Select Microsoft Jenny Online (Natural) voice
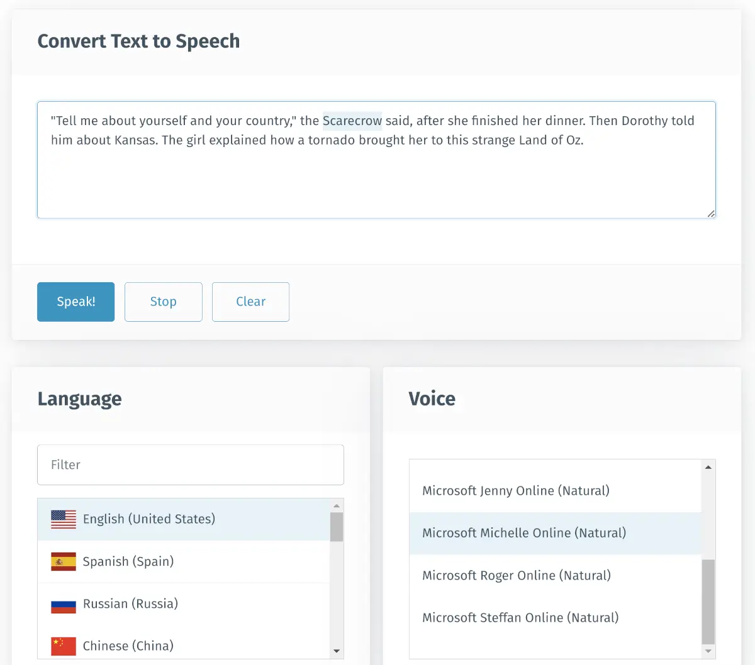The image size is (755, 665). tap(555, 491)
